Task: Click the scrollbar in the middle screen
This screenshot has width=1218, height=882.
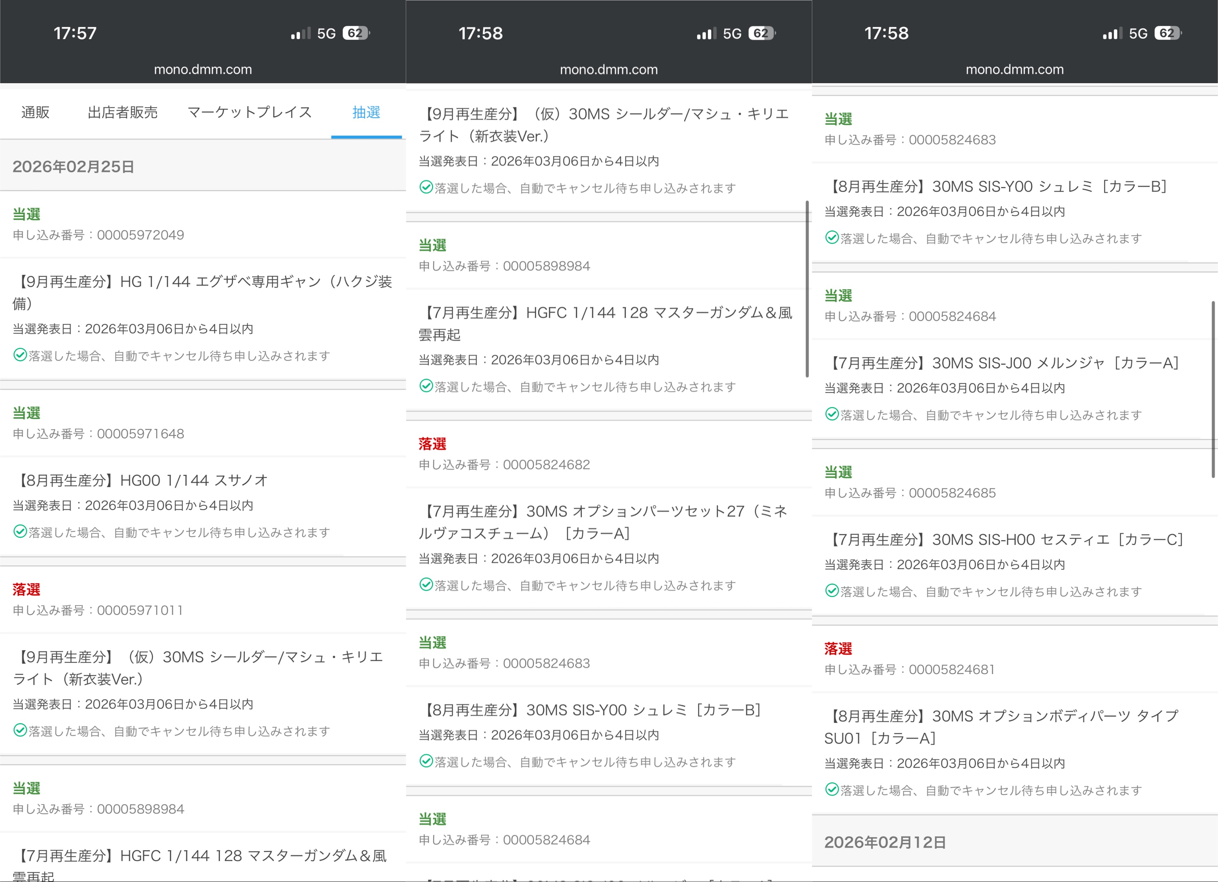Action: 807,290
